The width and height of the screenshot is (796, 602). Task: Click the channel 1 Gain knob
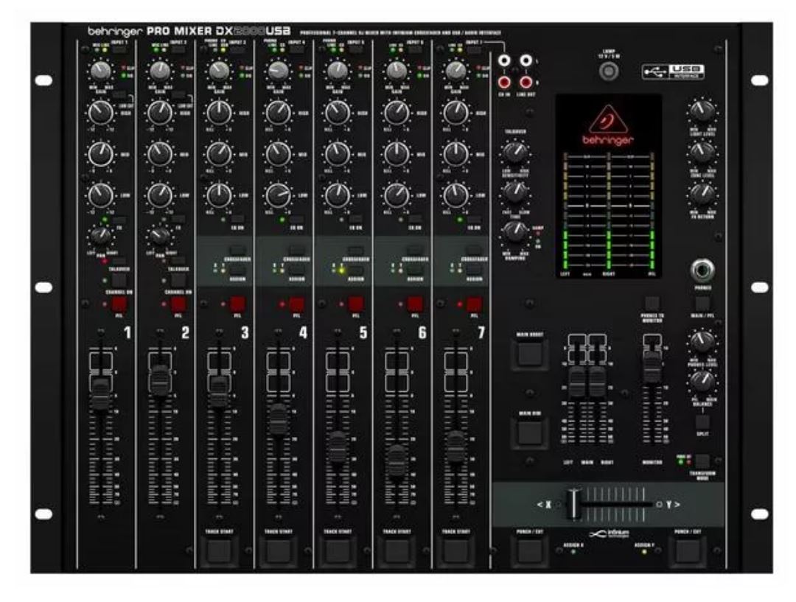100,71
